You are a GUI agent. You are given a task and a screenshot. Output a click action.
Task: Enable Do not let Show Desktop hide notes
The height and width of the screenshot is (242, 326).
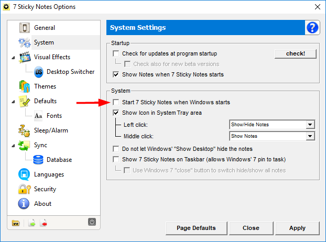pyautogui.click(x=116, y=149)
